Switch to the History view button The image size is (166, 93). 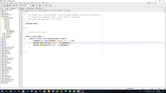pos(26,10)
